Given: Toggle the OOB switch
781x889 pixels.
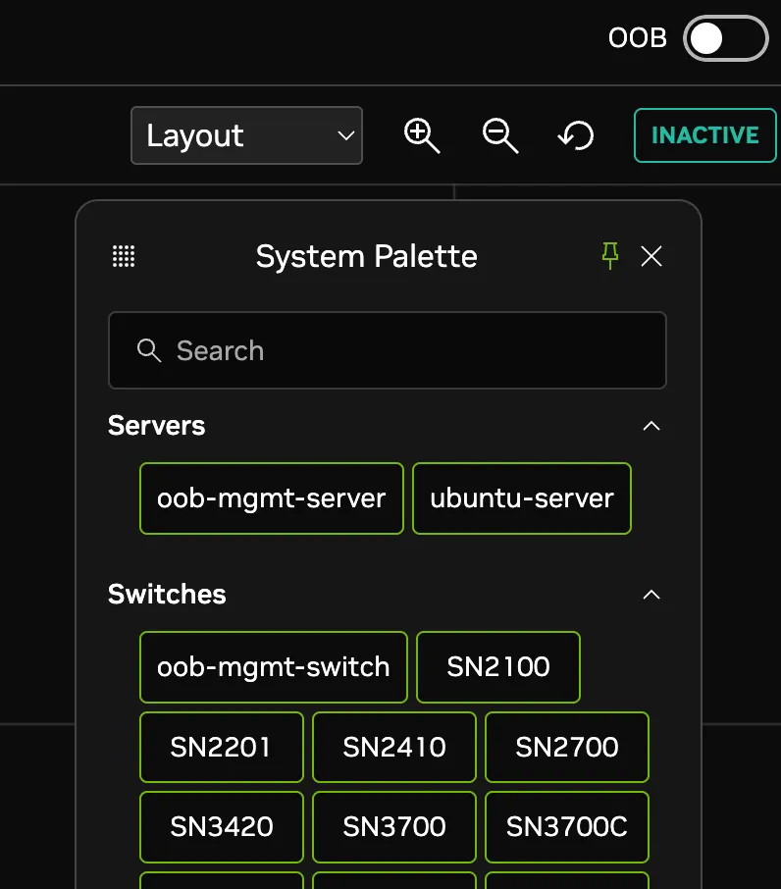Looking at the screenshot, I should click(x=725, y=38).
